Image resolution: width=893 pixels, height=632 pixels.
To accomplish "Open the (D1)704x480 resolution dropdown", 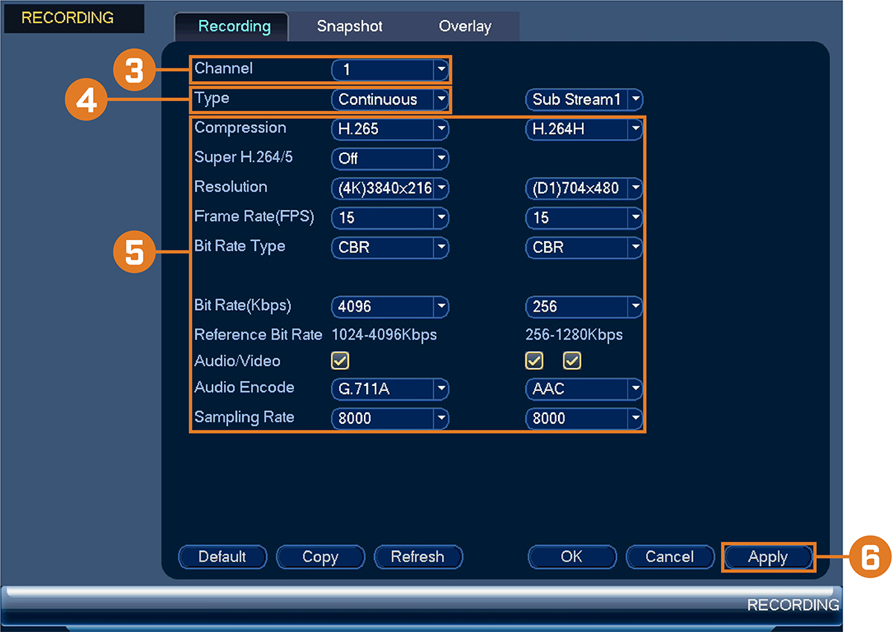I will click(x=584, y=188).
